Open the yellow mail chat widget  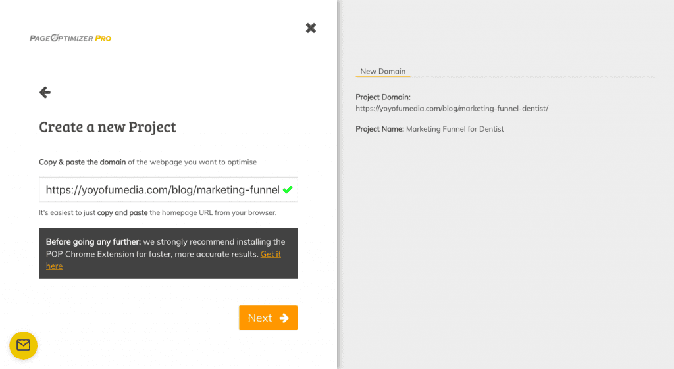click(23, 345)
